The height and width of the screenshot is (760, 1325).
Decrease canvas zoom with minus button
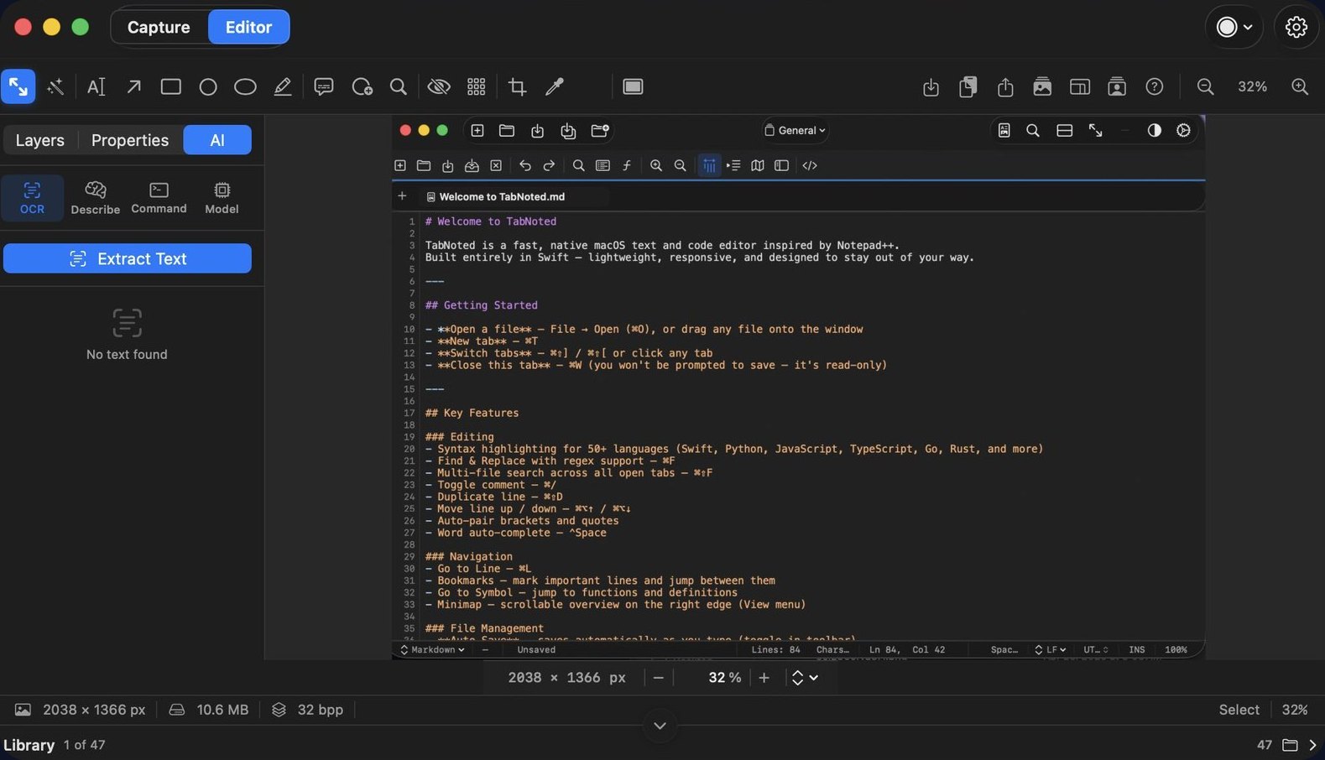click(x=659, y=678)
